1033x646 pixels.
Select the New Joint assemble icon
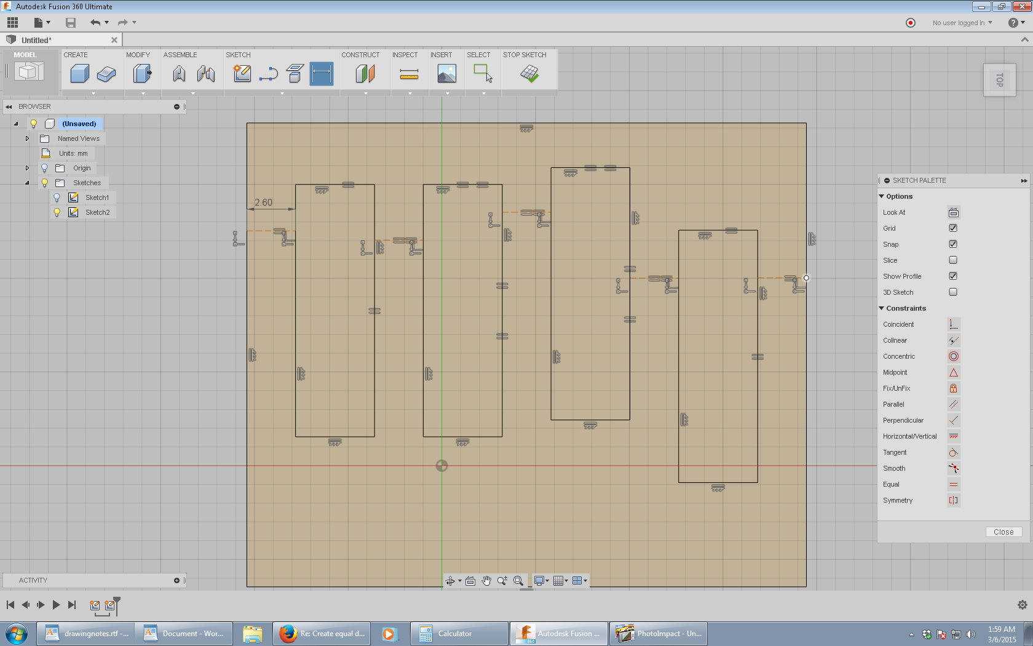(179, 74)
